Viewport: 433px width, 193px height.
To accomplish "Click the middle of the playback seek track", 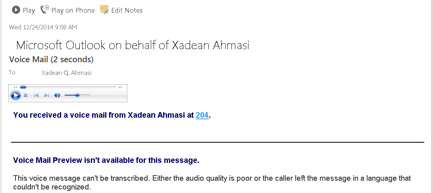I will (x=68, y=87).
